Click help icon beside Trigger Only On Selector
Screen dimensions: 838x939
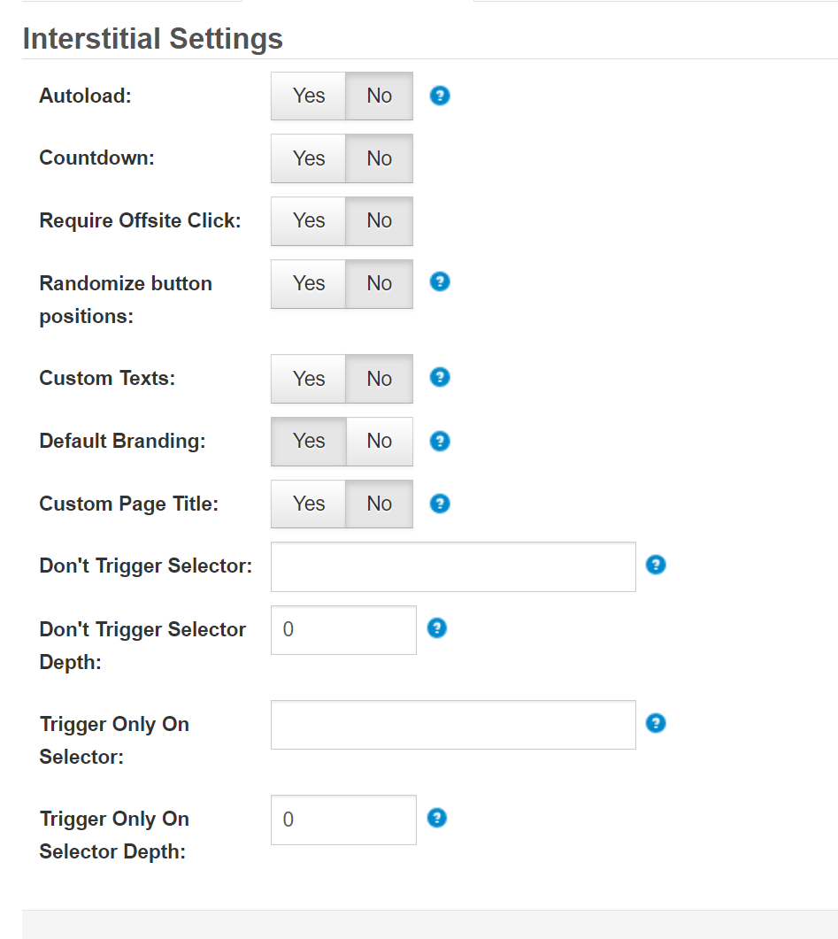[656, 723]
